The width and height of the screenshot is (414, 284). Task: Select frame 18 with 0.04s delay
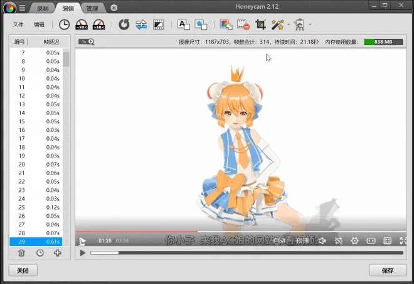point(36,147)
